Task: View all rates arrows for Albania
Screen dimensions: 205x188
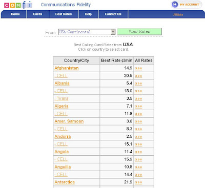Action: pos(138,83)
